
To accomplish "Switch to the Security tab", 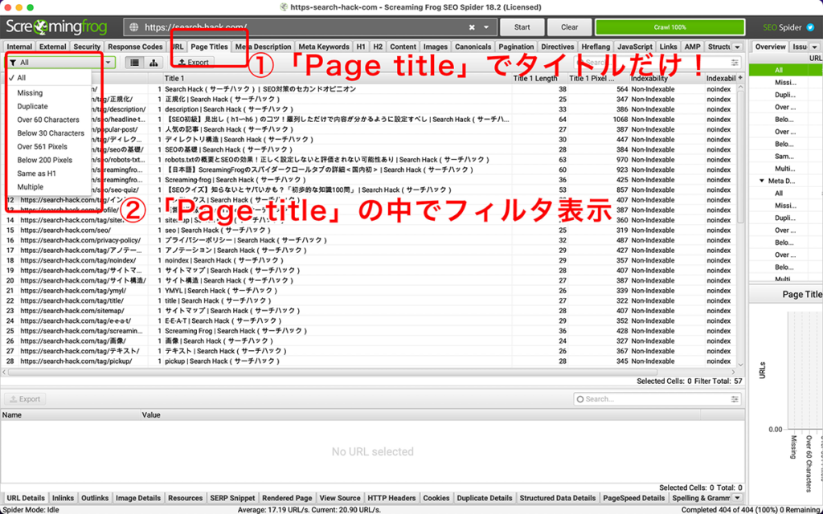I will (87, 47).
